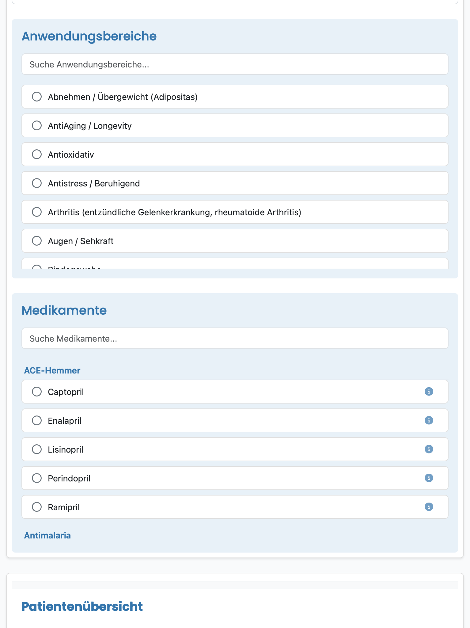This screenshot has height=628, width=470.
Task: Choose Perindopril radio option
Action: point(37,478)
